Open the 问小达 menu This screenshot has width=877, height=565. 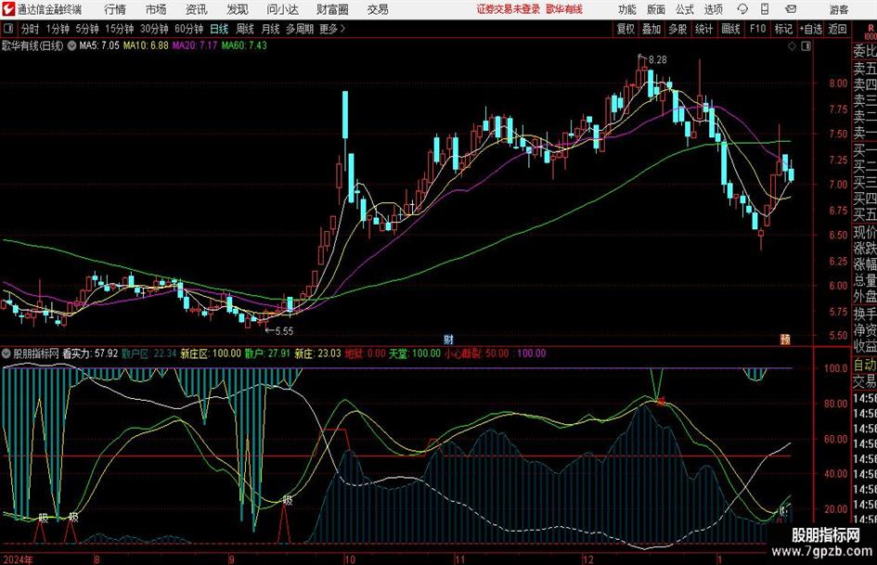tap(282, 9)
